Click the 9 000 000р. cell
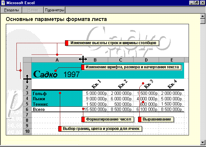This screenshot has width=206, height=147. click(x=95, y=99)
